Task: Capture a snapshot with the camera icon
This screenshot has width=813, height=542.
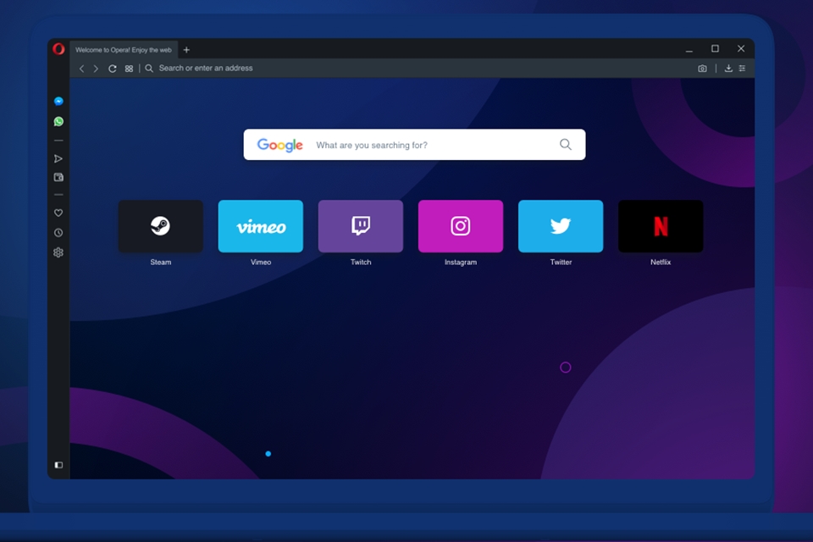Action: click(x=702, y=68)
